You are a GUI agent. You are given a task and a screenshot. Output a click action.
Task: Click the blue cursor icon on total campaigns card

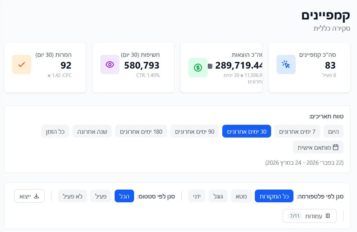(x=286, y=64)
